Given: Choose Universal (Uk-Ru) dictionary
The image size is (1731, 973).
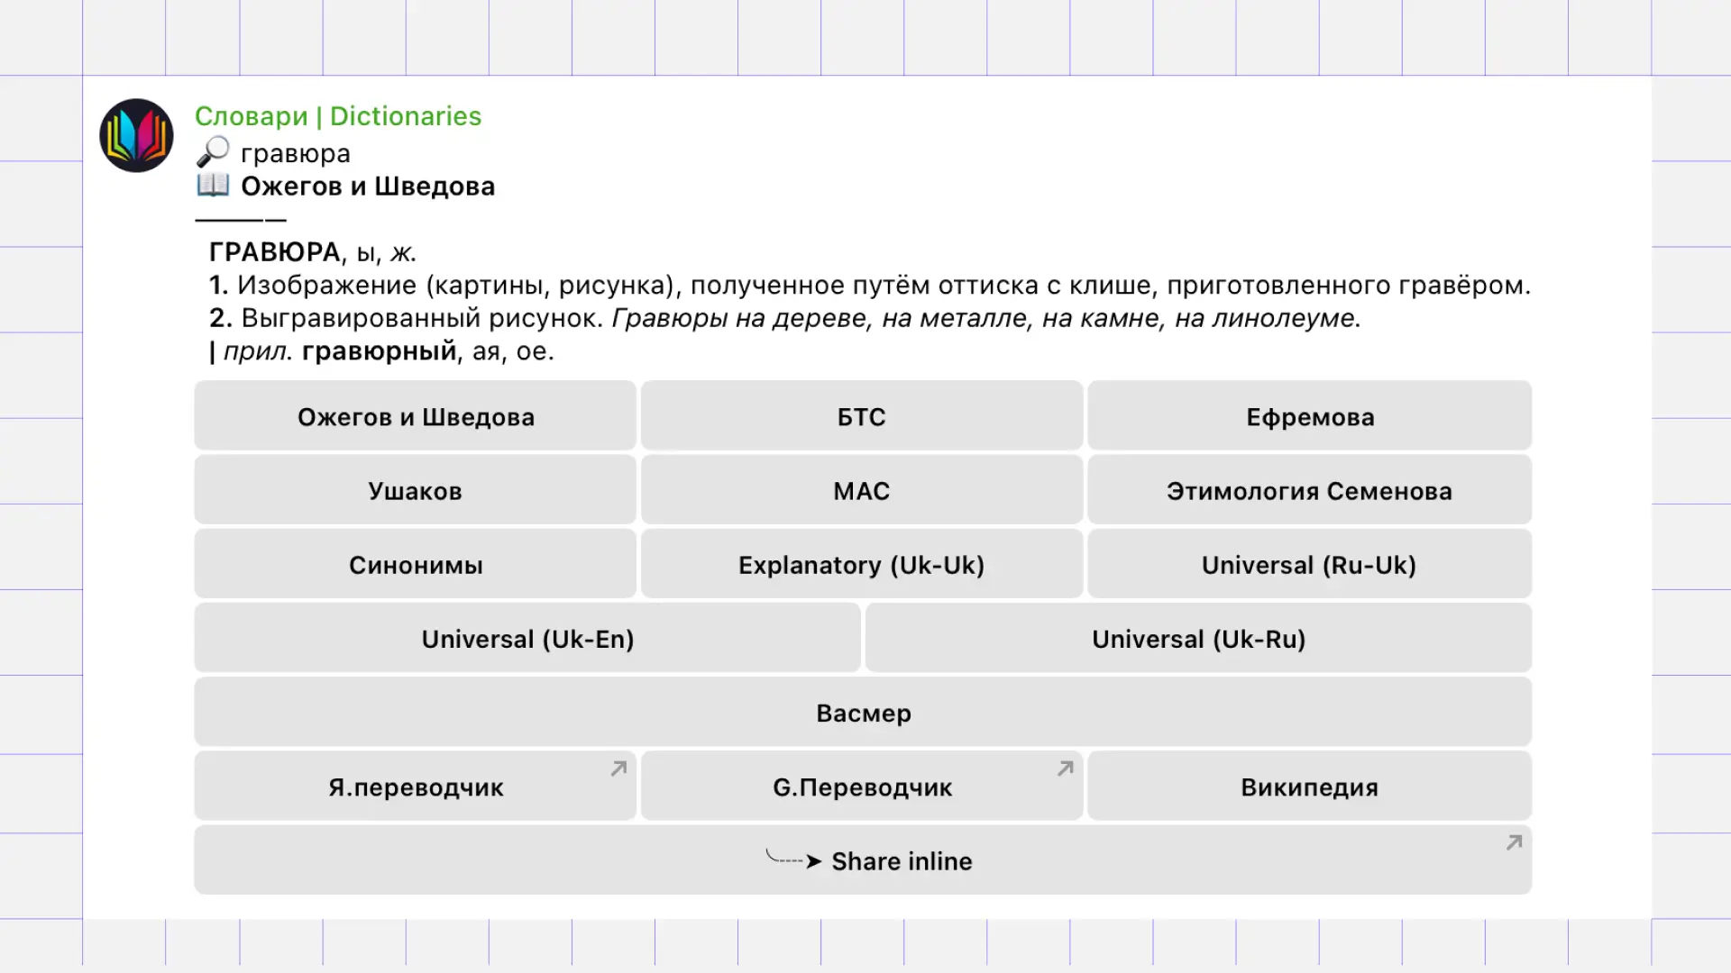Looking at the screenshot, I should (1199, 638).
